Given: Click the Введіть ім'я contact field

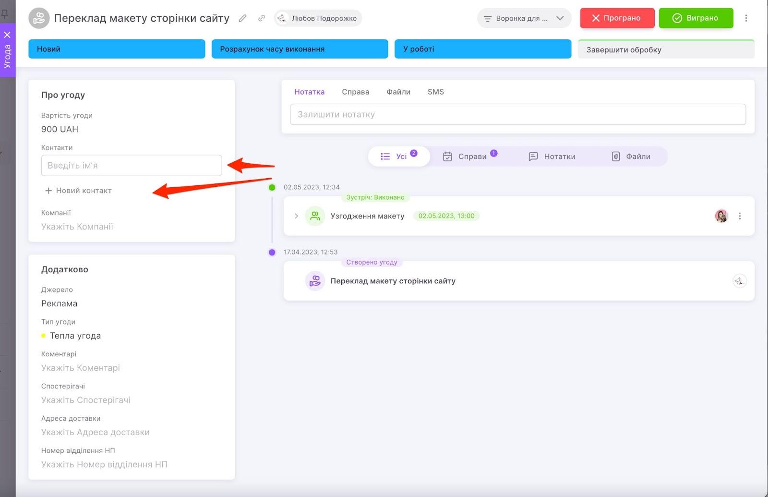Looking at the screenshot, I should tap(132, 165).
